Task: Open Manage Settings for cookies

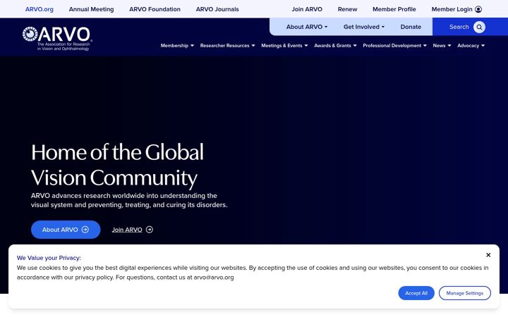Action: (464, 293)
